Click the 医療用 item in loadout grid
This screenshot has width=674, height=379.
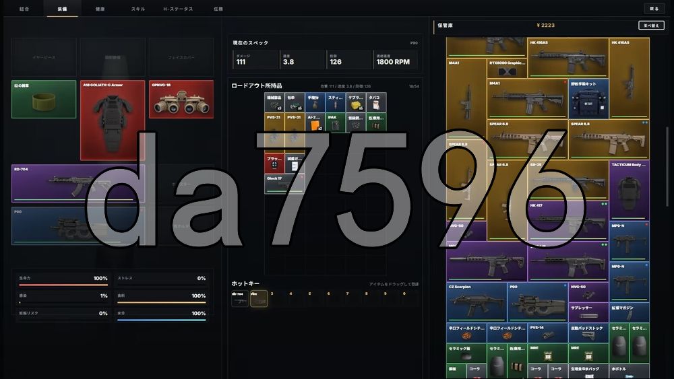[x=376, y=123]
